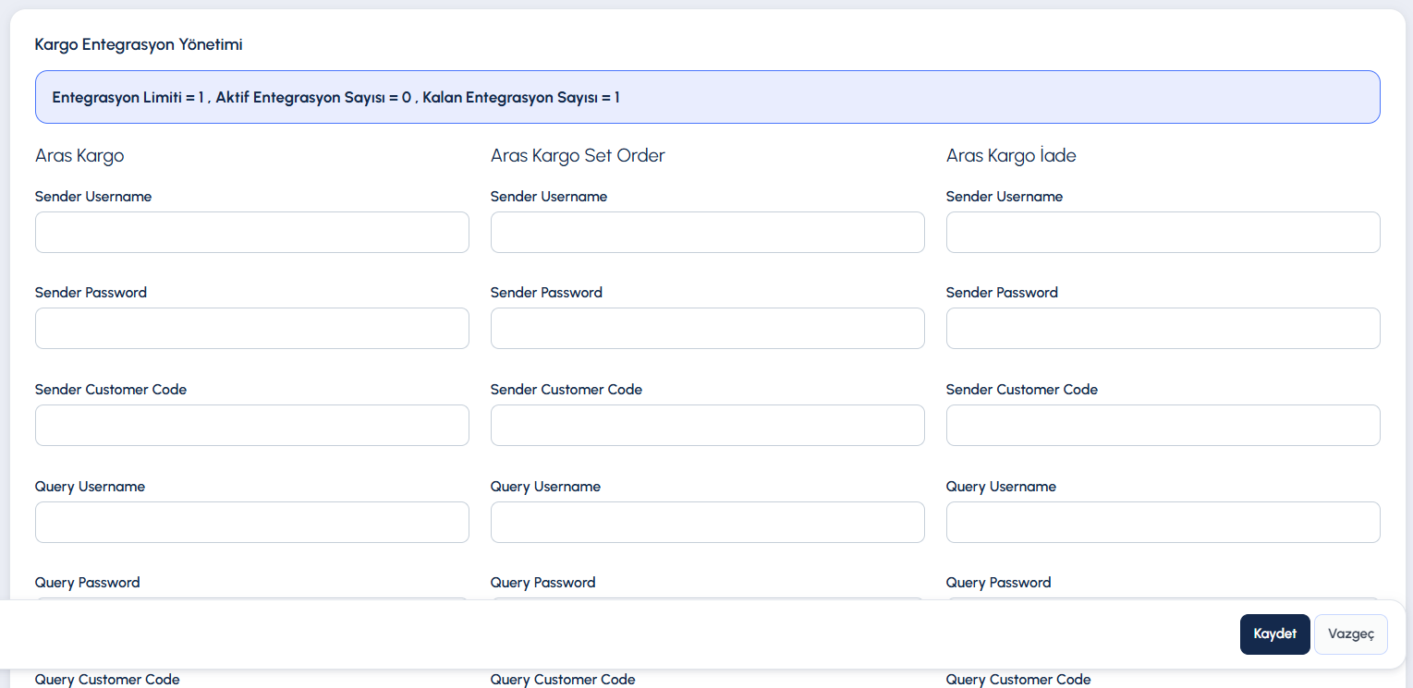Screen dimensions: 1413x688
Task: Click Query Password label under Aras Kargo
Action: 88,583
